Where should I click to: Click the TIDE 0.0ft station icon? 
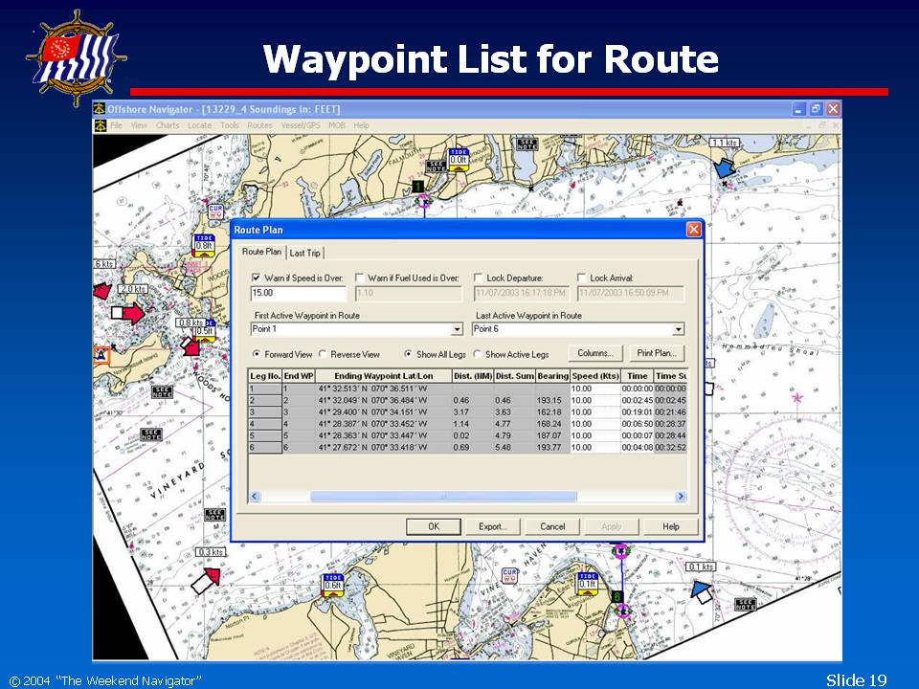pos(459,160)
